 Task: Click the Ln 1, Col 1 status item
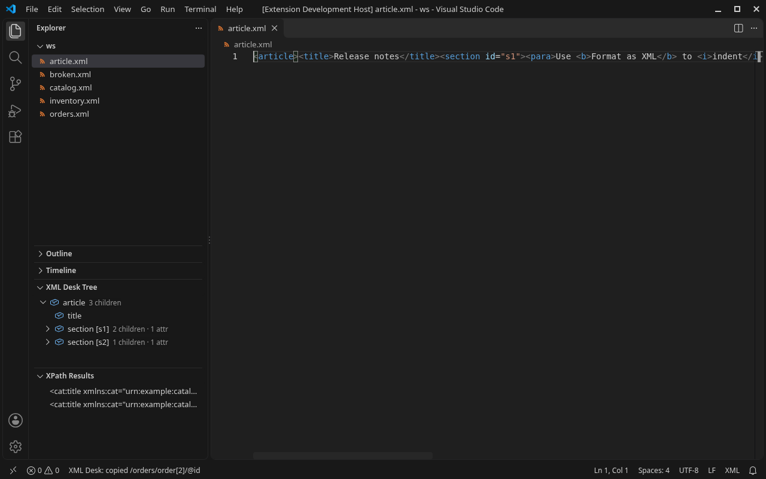(x=611, y=471)
